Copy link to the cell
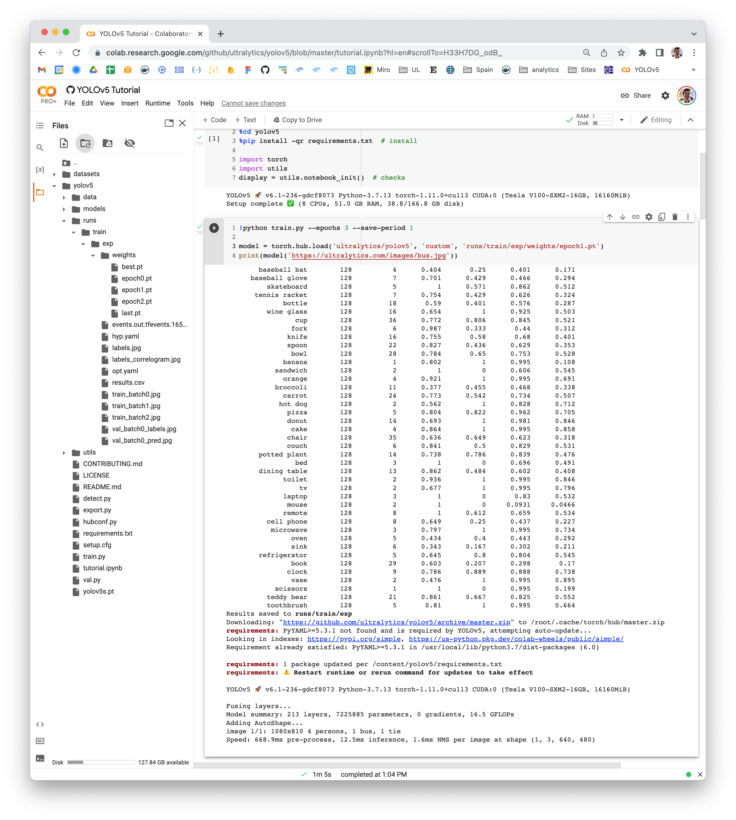The width and height of the screenshot is (736, 820). coord(636,217)
